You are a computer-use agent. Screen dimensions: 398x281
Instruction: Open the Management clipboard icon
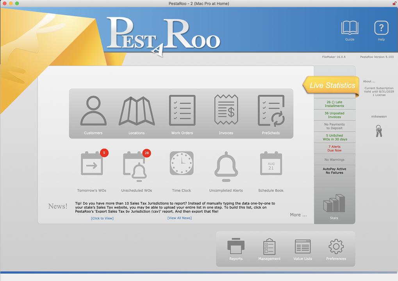[269, 246]
